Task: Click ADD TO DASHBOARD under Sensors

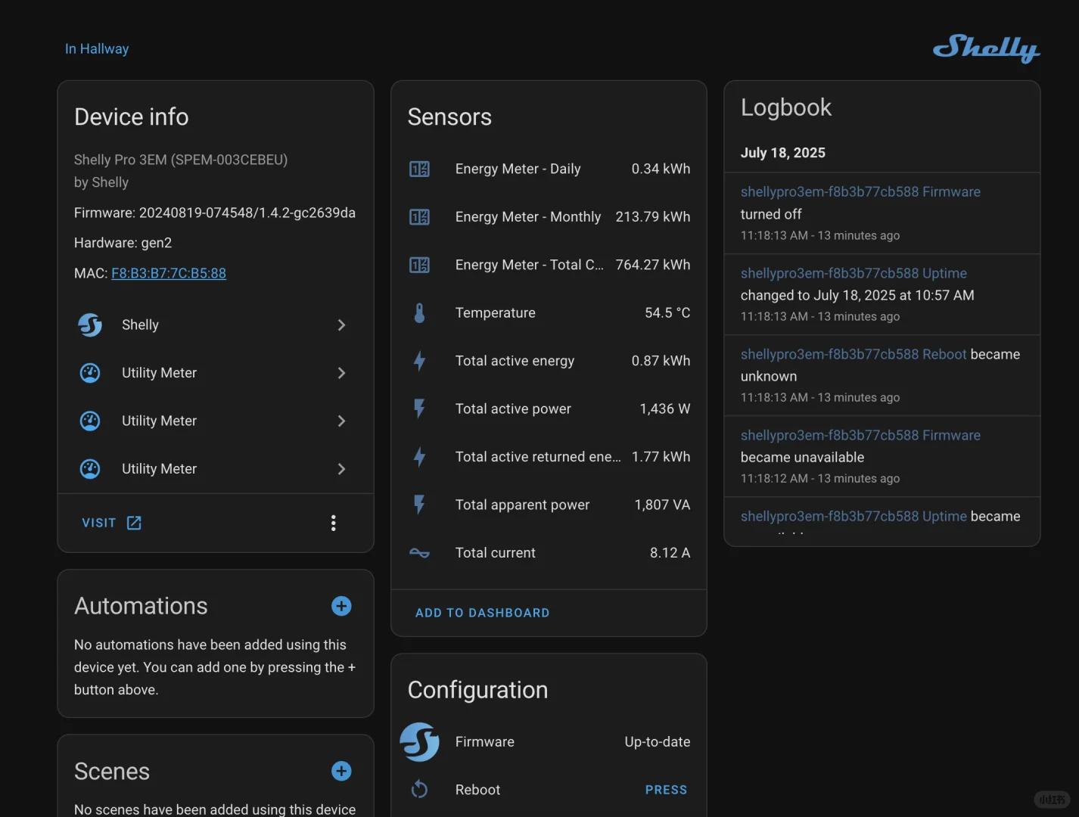Action: tap(483, 613)
